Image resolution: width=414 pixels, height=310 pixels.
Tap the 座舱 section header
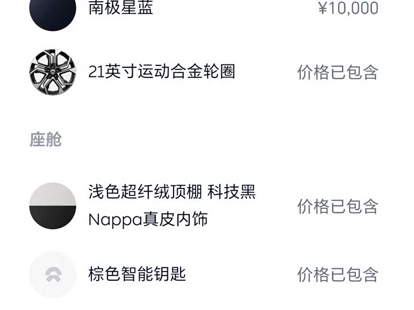[x=45, y=139]
